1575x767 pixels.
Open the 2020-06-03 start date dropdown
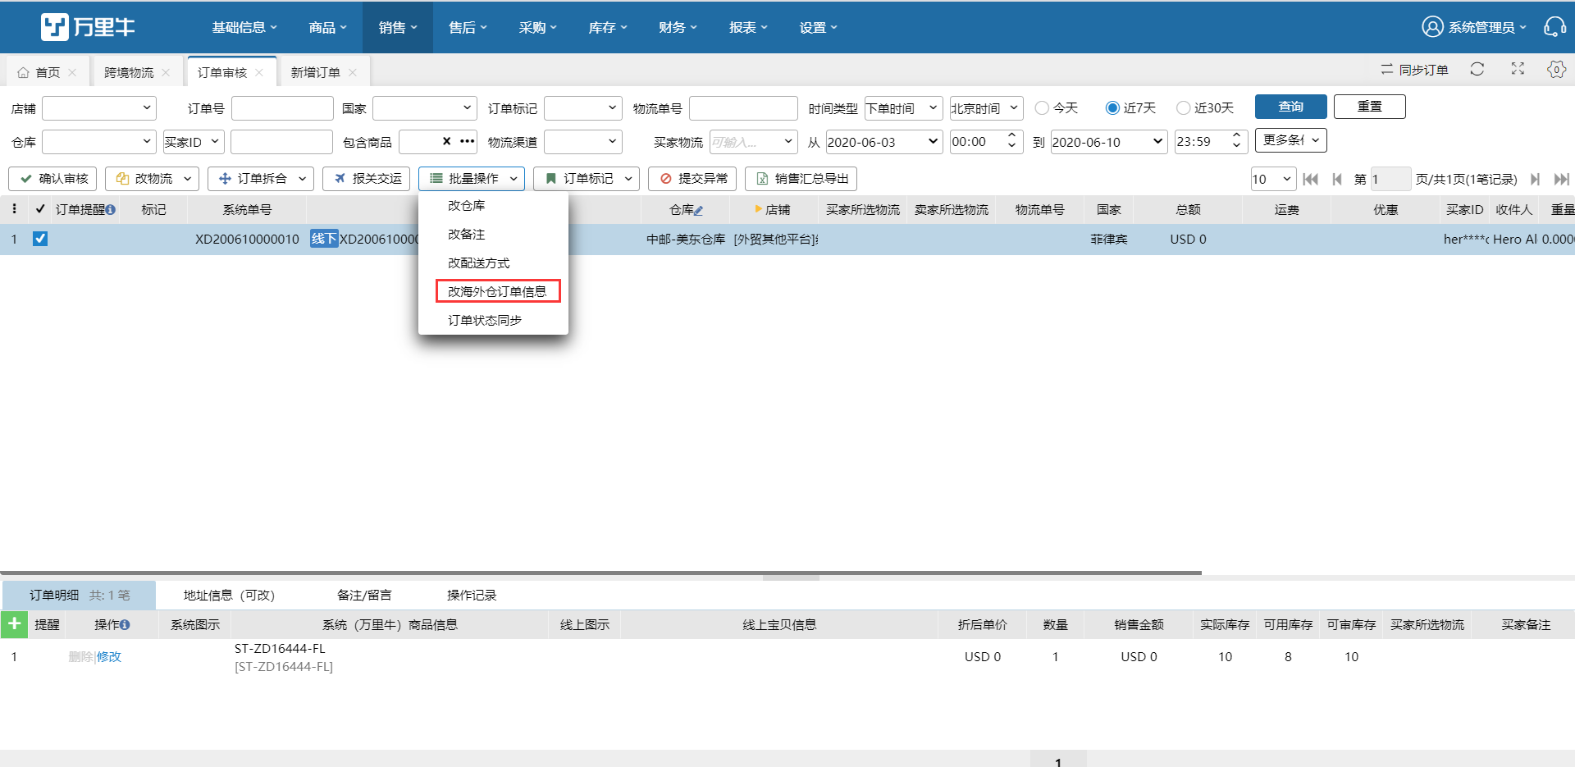[883, 142]
